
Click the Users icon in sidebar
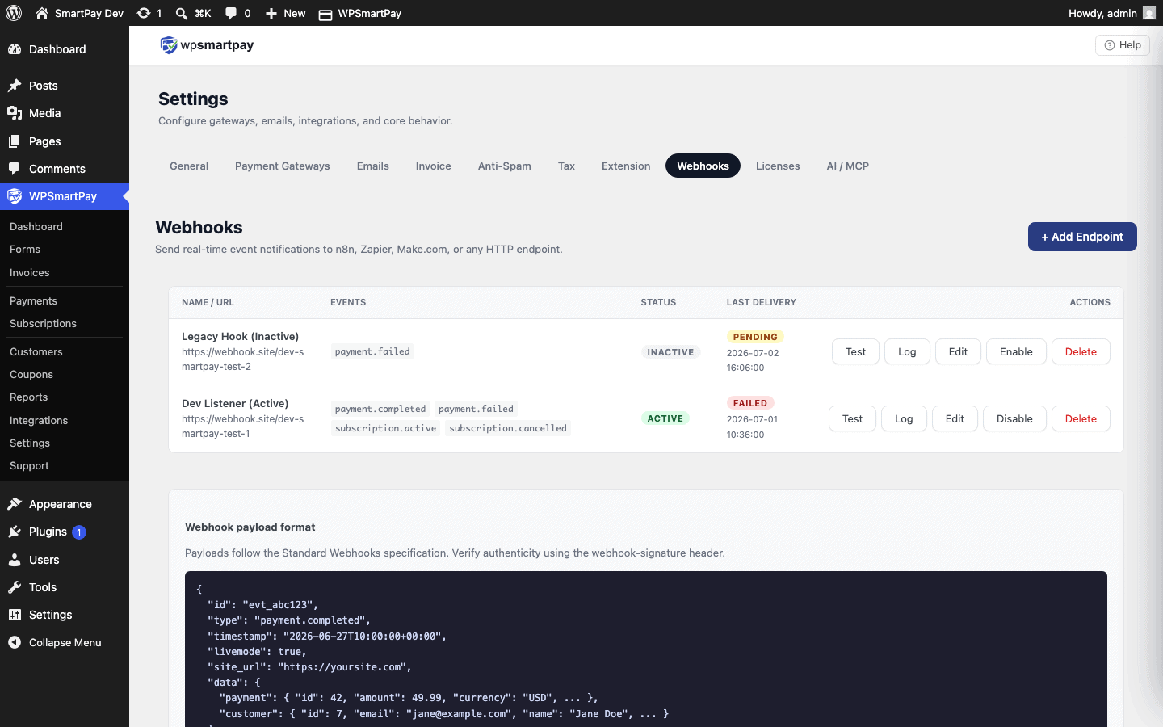[15, 560]
